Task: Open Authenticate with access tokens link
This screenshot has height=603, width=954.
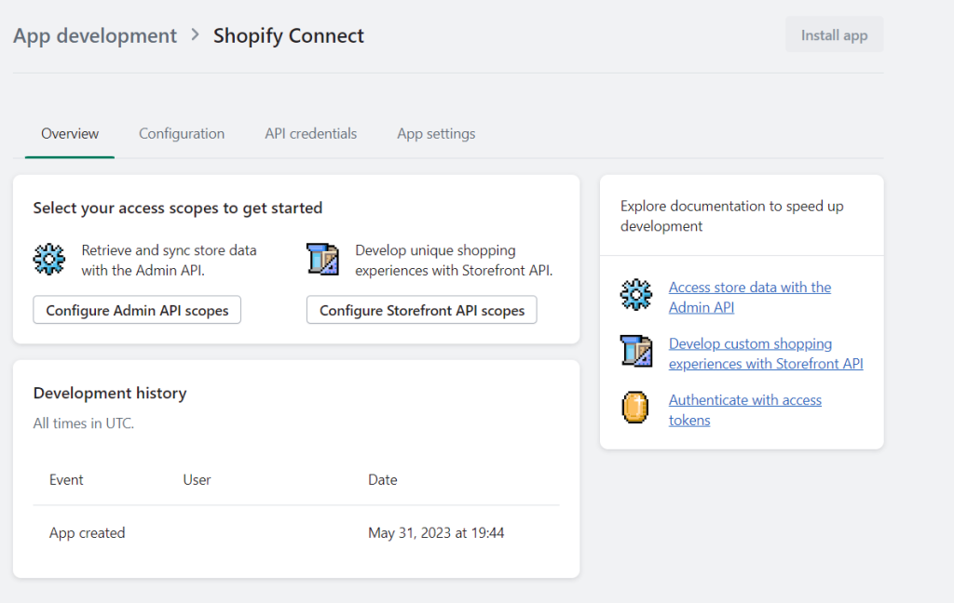Action: (x=744, y=409)
